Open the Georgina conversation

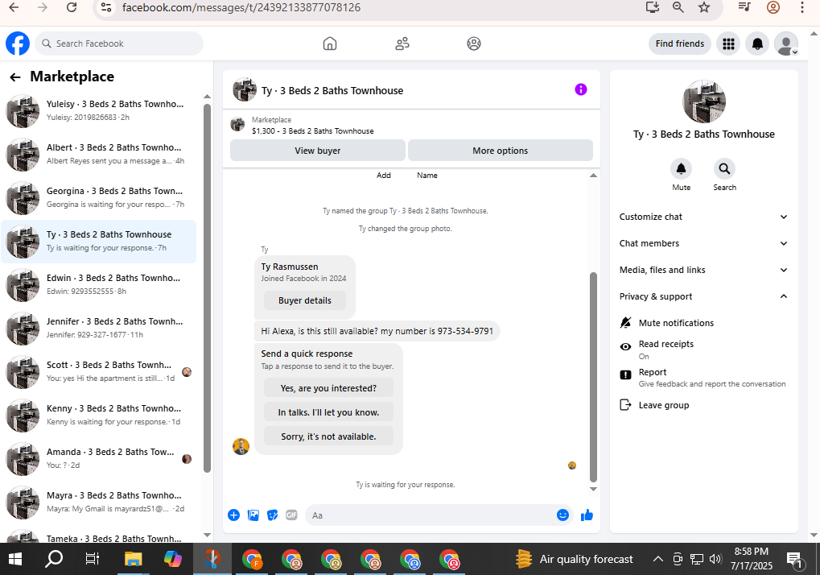pos(99,198)
